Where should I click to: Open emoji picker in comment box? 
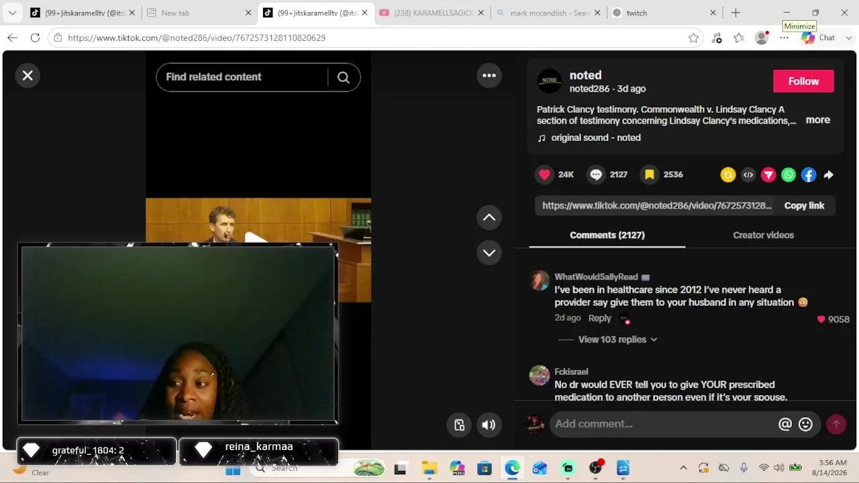806,424
